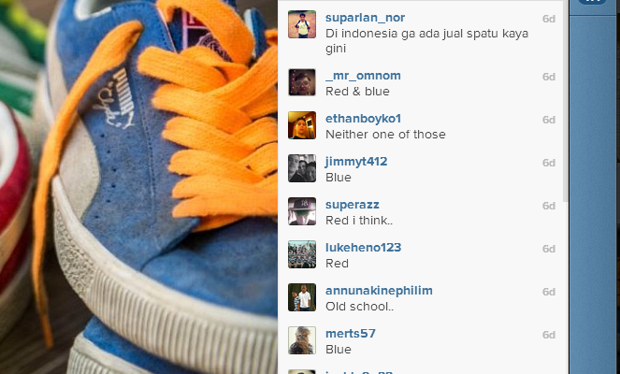Select jimmyt412's black-and-white avatar

[302, 168]
